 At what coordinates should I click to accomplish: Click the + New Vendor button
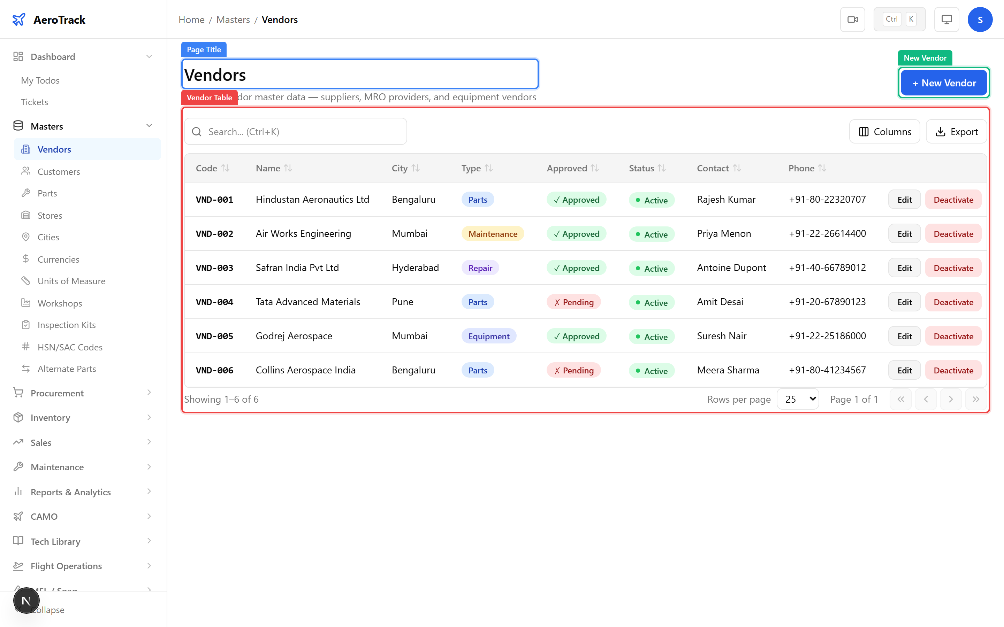point(943,83)
